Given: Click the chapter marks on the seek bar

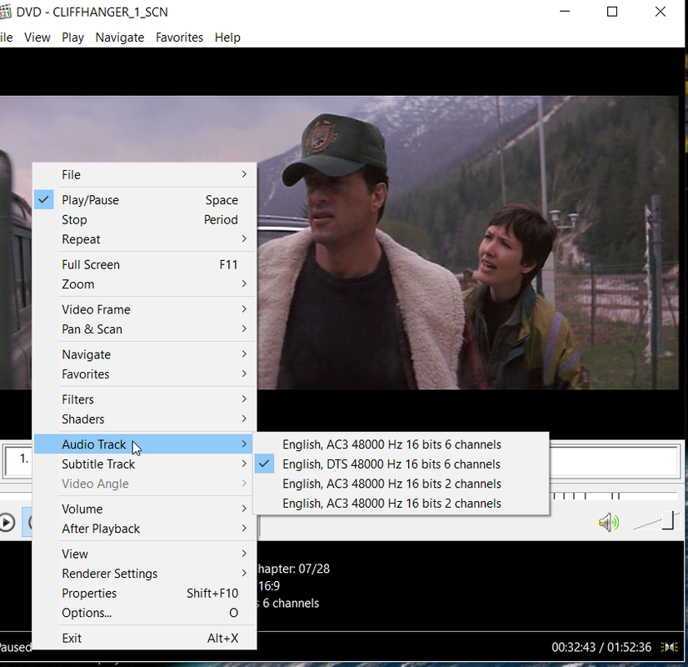Looking at the screenshot, I should [x=586, y=496].
